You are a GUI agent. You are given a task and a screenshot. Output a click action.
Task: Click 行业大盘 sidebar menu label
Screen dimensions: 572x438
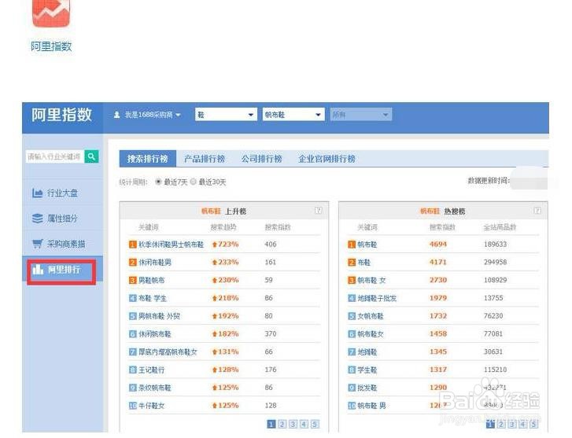tap(62, 193)
